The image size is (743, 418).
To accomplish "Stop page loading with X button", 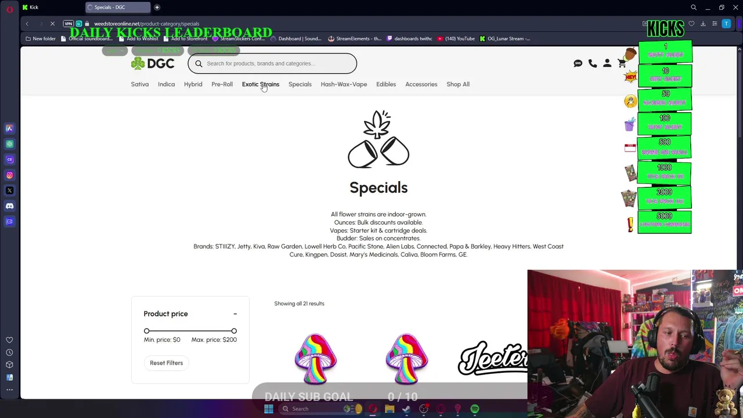I will coord(52,24).
